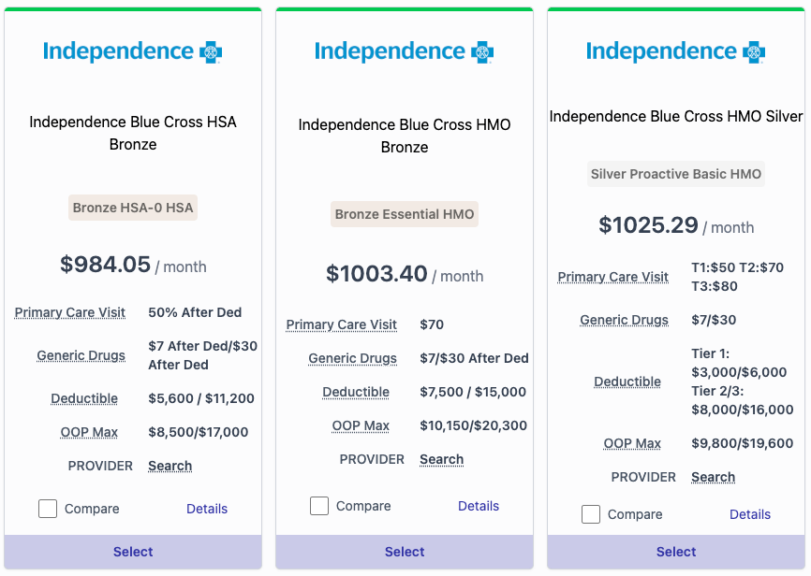Click OOP Max term on HMO Bronze card
The width and height of the screenshot is (811, 576).
click(x=361, y=425)
